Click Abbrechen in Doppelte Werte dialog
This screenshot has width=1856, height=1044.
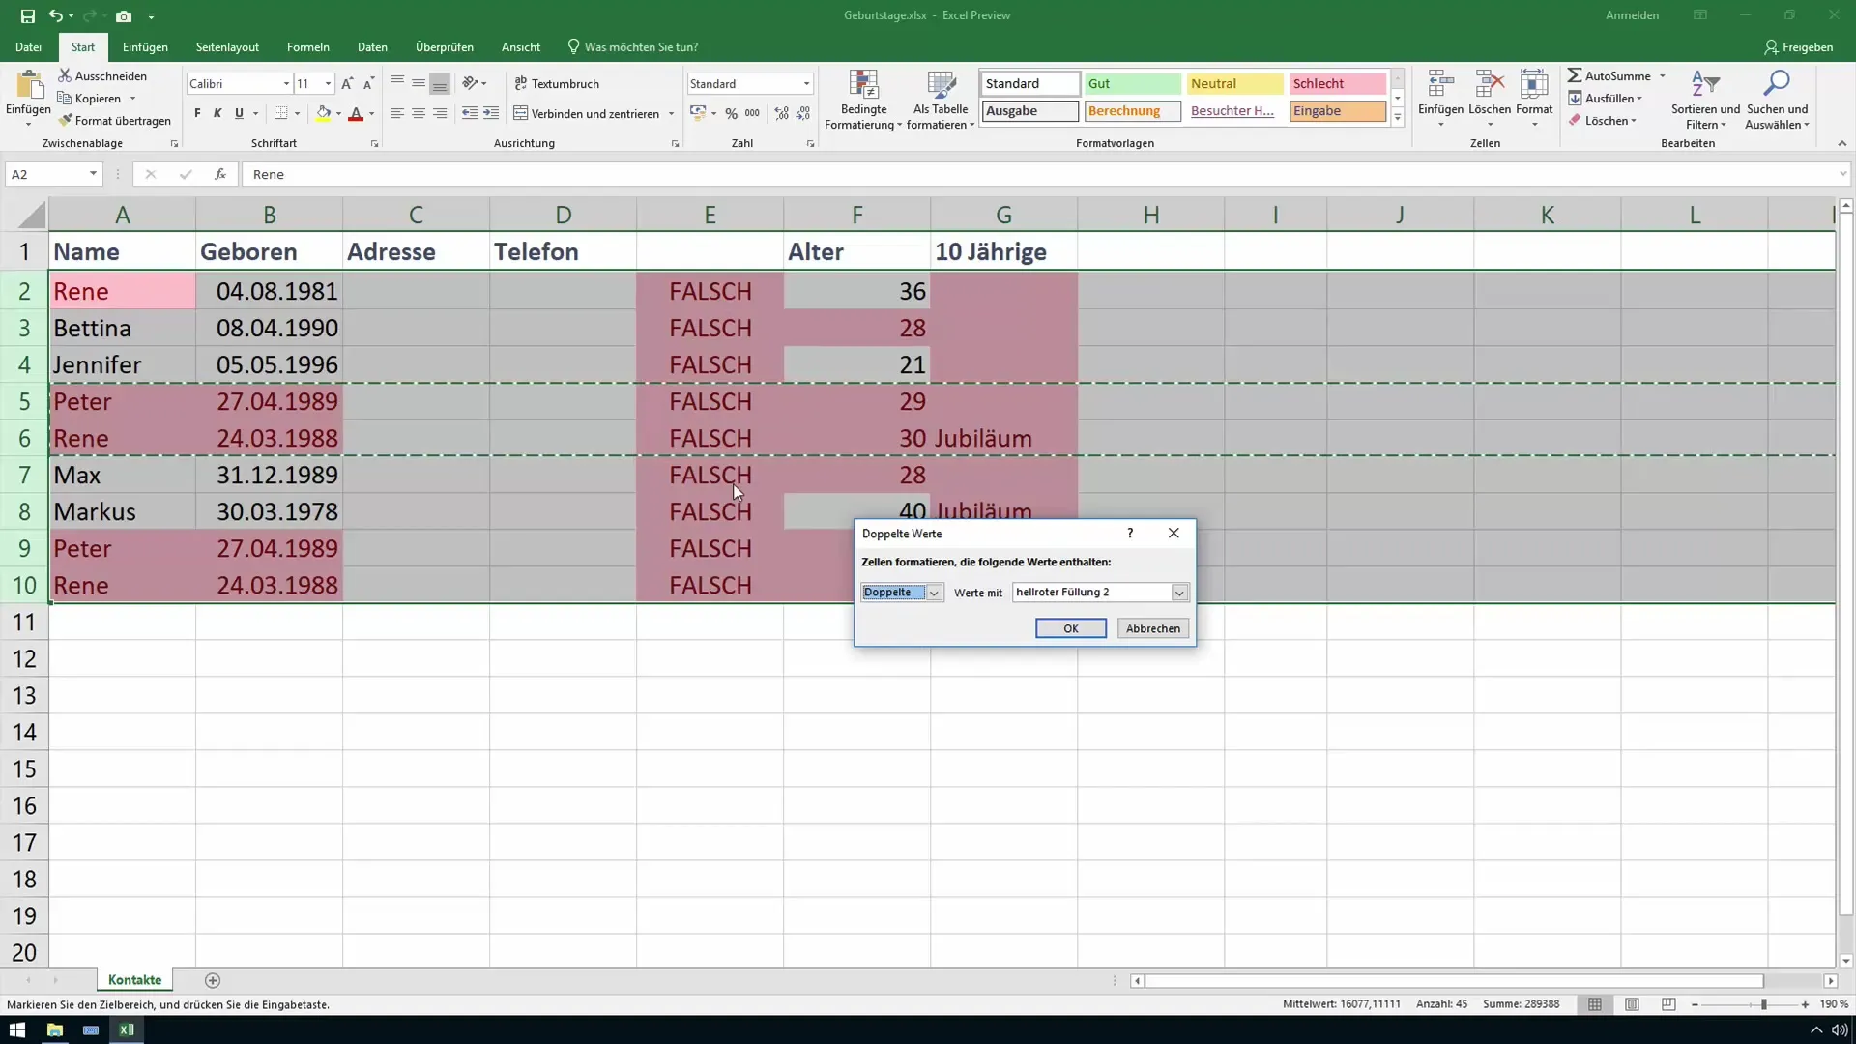(x=1152, y=628)
